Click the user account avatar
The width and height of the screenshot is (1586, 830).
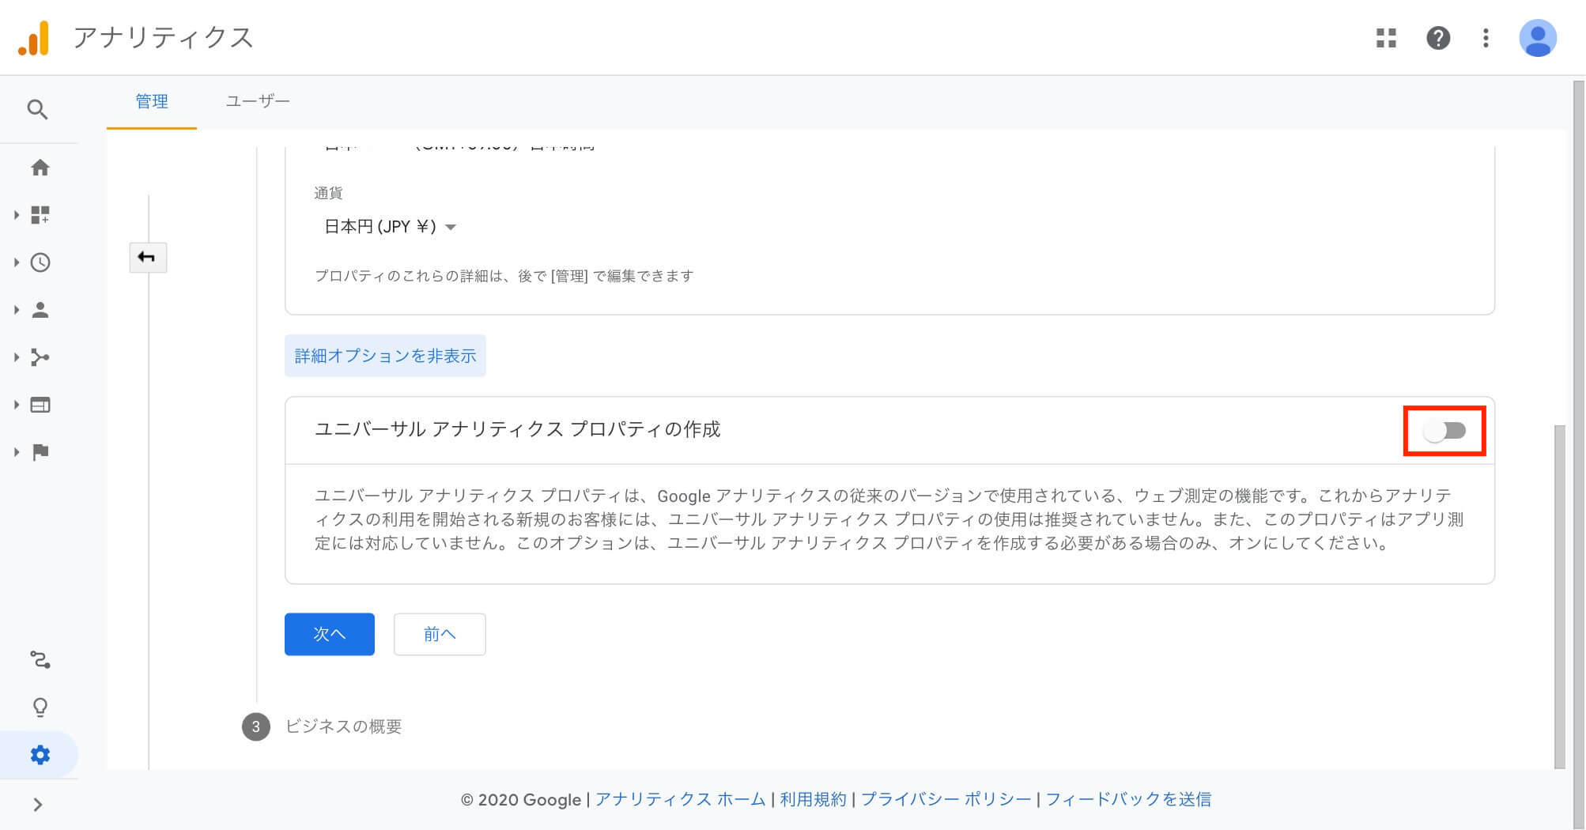pyautogui.click(x=1538, y=38)
